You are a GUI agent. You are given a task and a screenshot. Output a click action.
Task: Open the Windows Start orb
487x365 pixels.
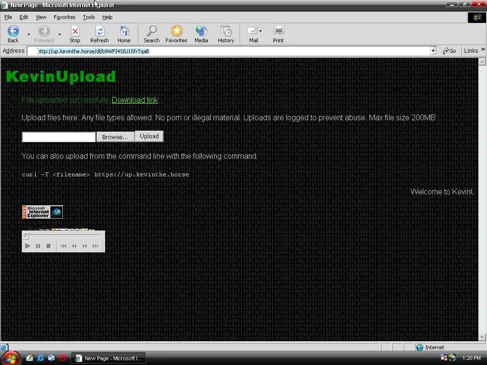(10, 358)
